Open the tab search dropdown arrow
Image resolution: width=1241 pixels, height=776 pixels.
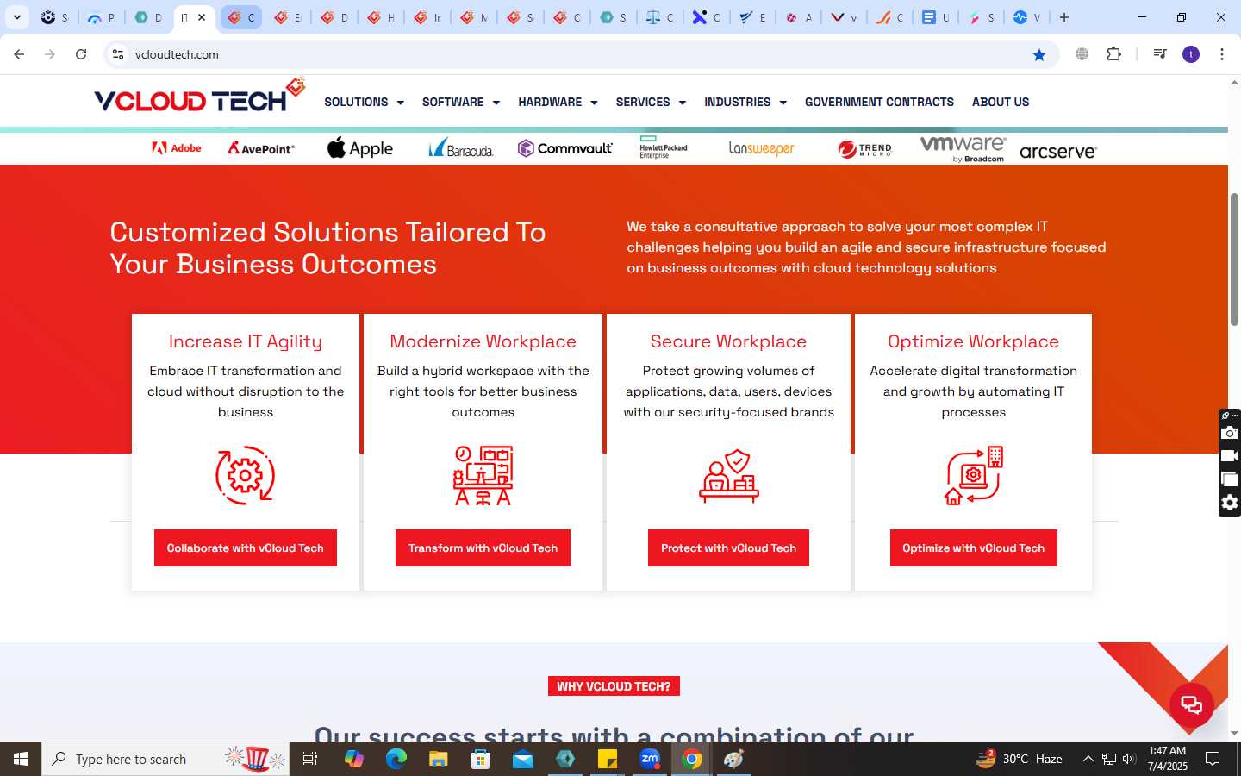point(17,17)
